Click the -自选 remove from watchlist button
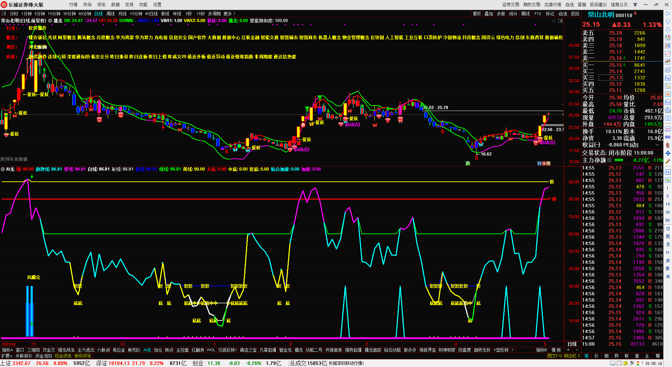672x367 pixels. (562, 14)
